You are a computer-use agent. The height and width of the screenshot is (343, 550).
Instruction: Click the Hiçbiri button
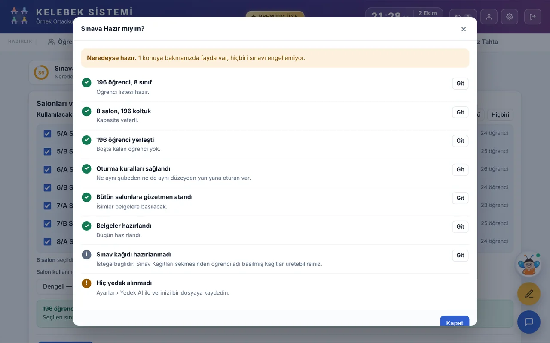(500, 115)
